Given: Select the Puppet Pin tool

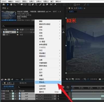Looking at the screenshot, I should click(55, 5).
